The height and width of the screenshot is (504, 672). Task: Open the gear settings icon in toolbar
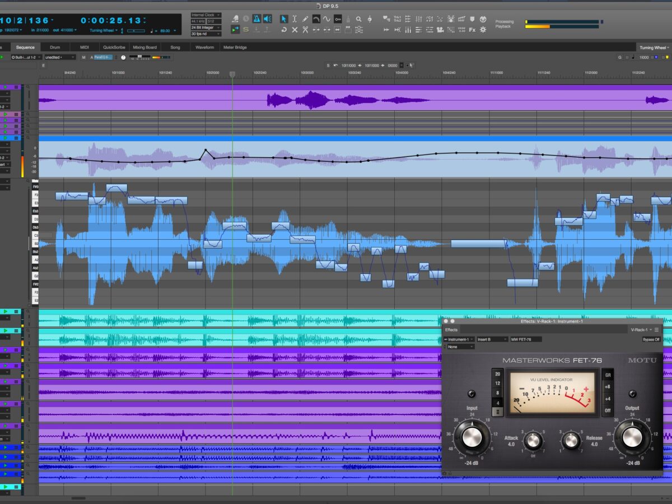point(483,30)
